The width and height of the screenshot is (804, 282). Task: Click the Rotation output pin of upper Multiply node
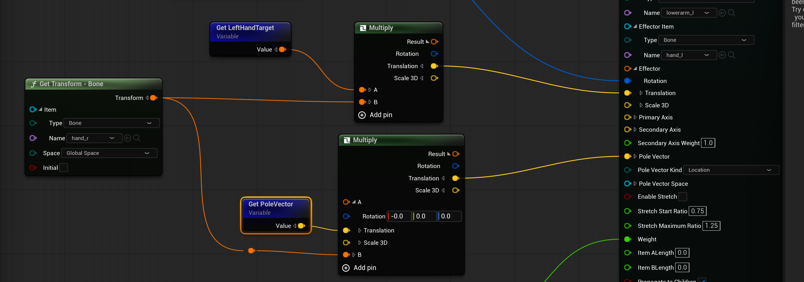click(x=434, y=54)
